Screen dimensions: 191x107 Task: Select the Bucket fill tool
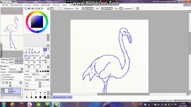(x=27, y=66)
